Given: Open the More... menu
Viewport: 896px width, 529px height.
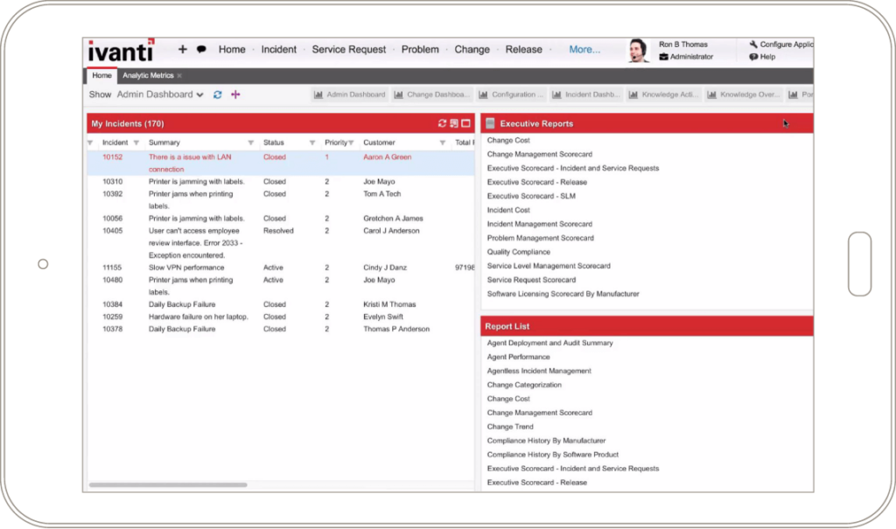Looking at the screenshot, I should pyautogui.click(x=584, y=49).
